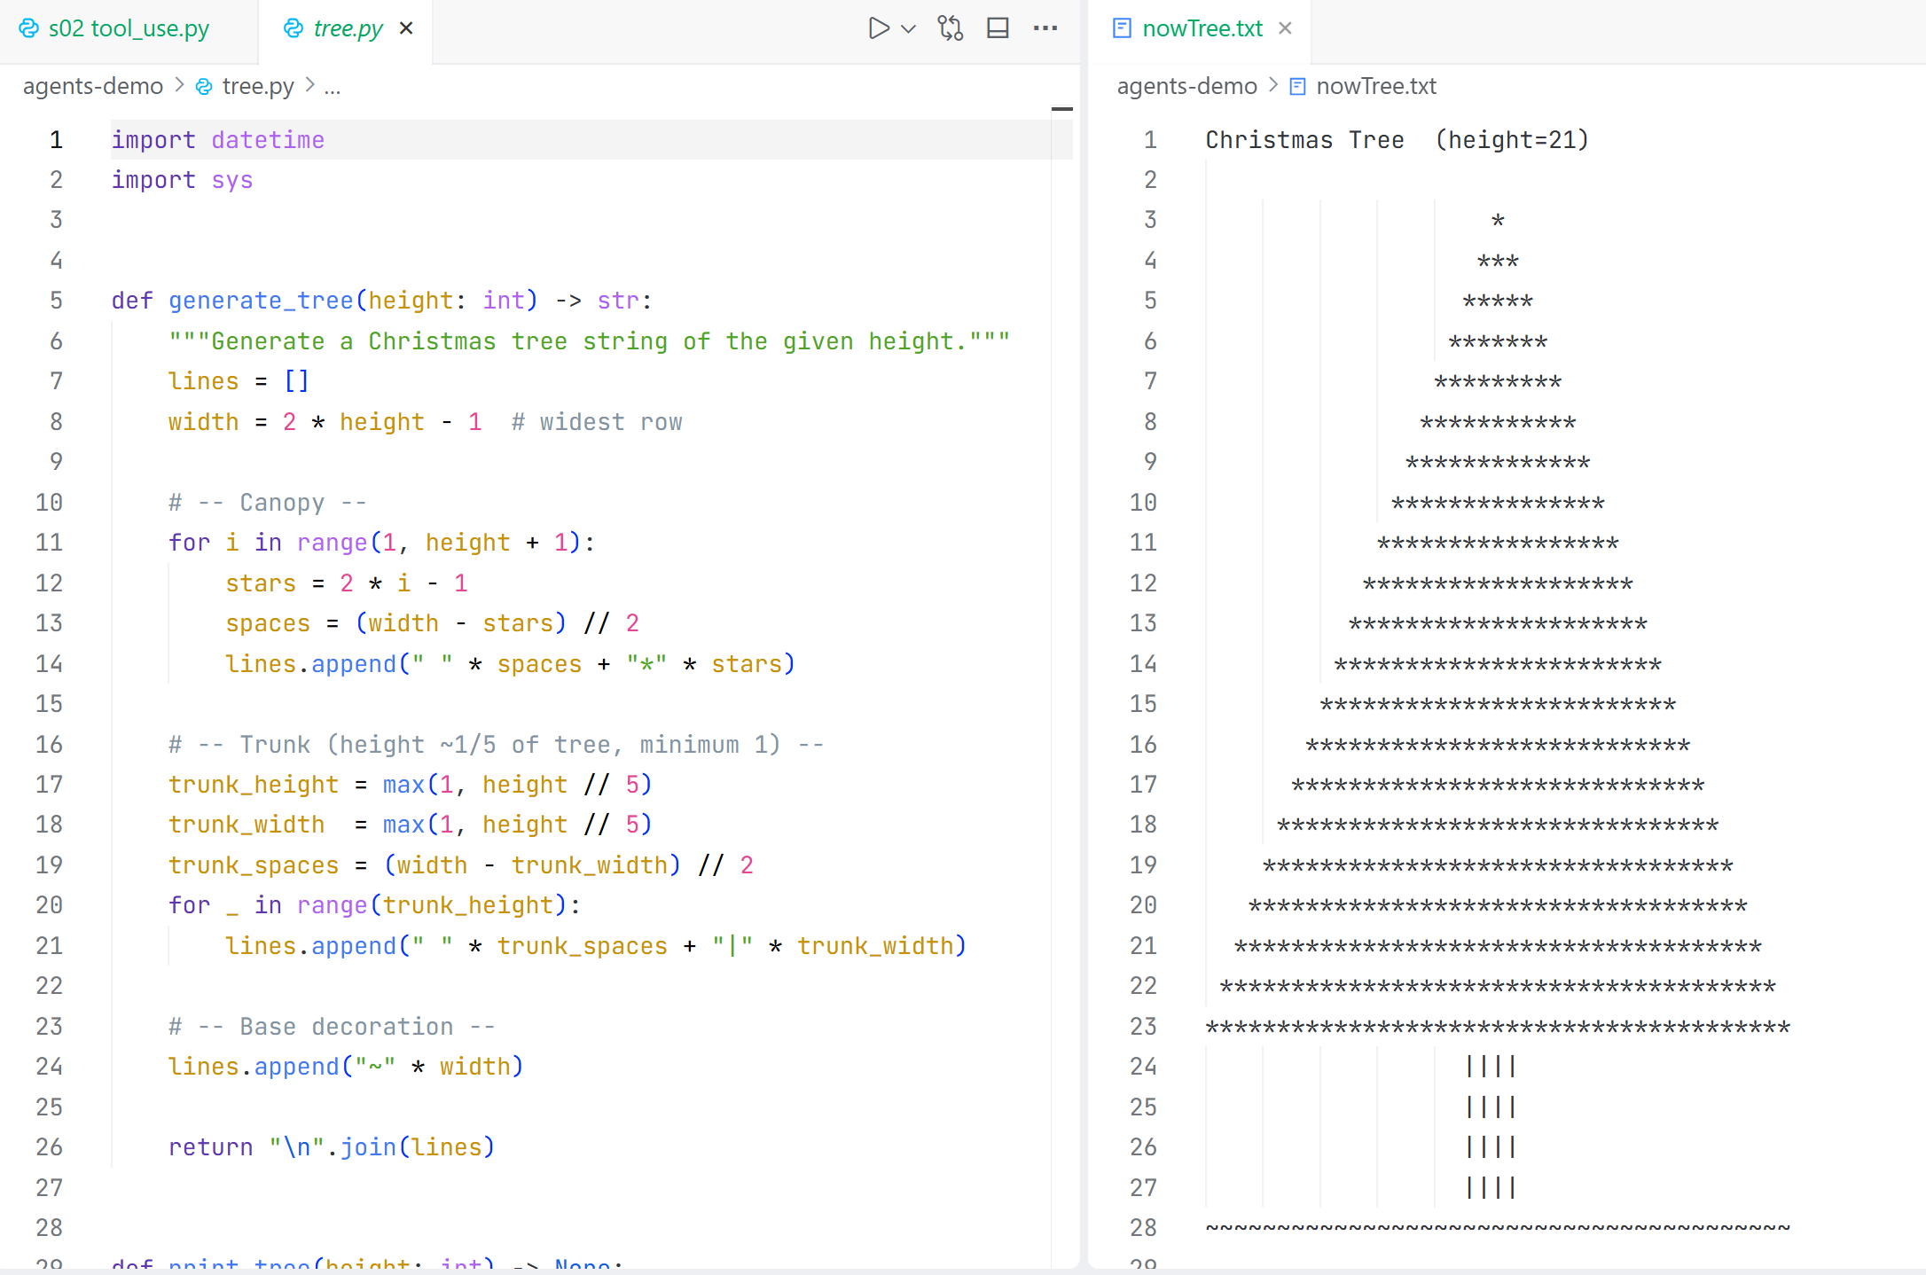
Task: Click nowTree.txt breadcrumb item
Action: (x=1375, y=86)
